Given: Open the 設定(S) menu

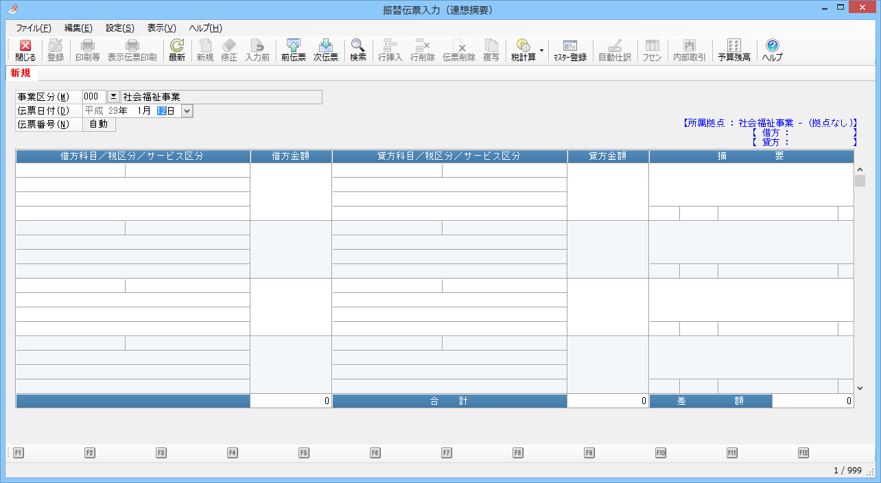Looking at the screenshot, I should (x=120, y=28).
